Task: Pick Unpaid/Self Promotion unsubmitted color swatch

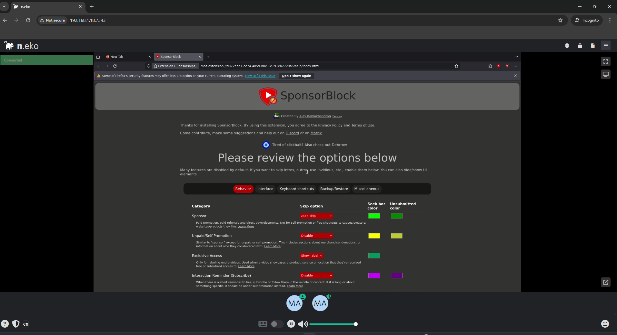Action: (x=397, y=236)
